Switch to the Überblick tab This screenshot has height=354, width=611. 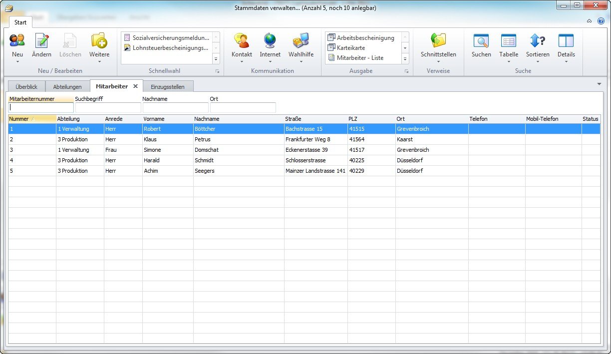point(26,86)
